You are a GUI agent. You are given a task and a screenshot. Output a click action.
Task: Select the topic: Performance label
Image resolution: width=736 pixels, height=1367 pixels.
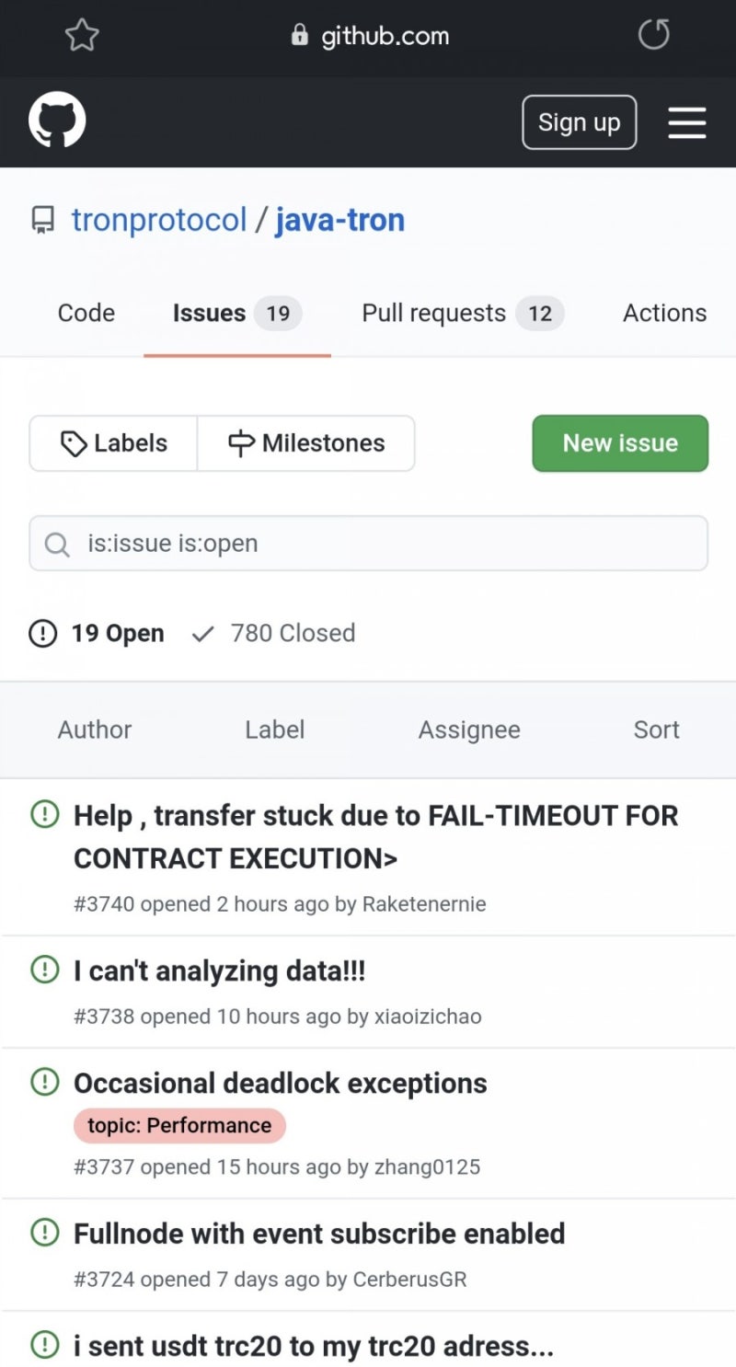click(x=179, y=1125)
